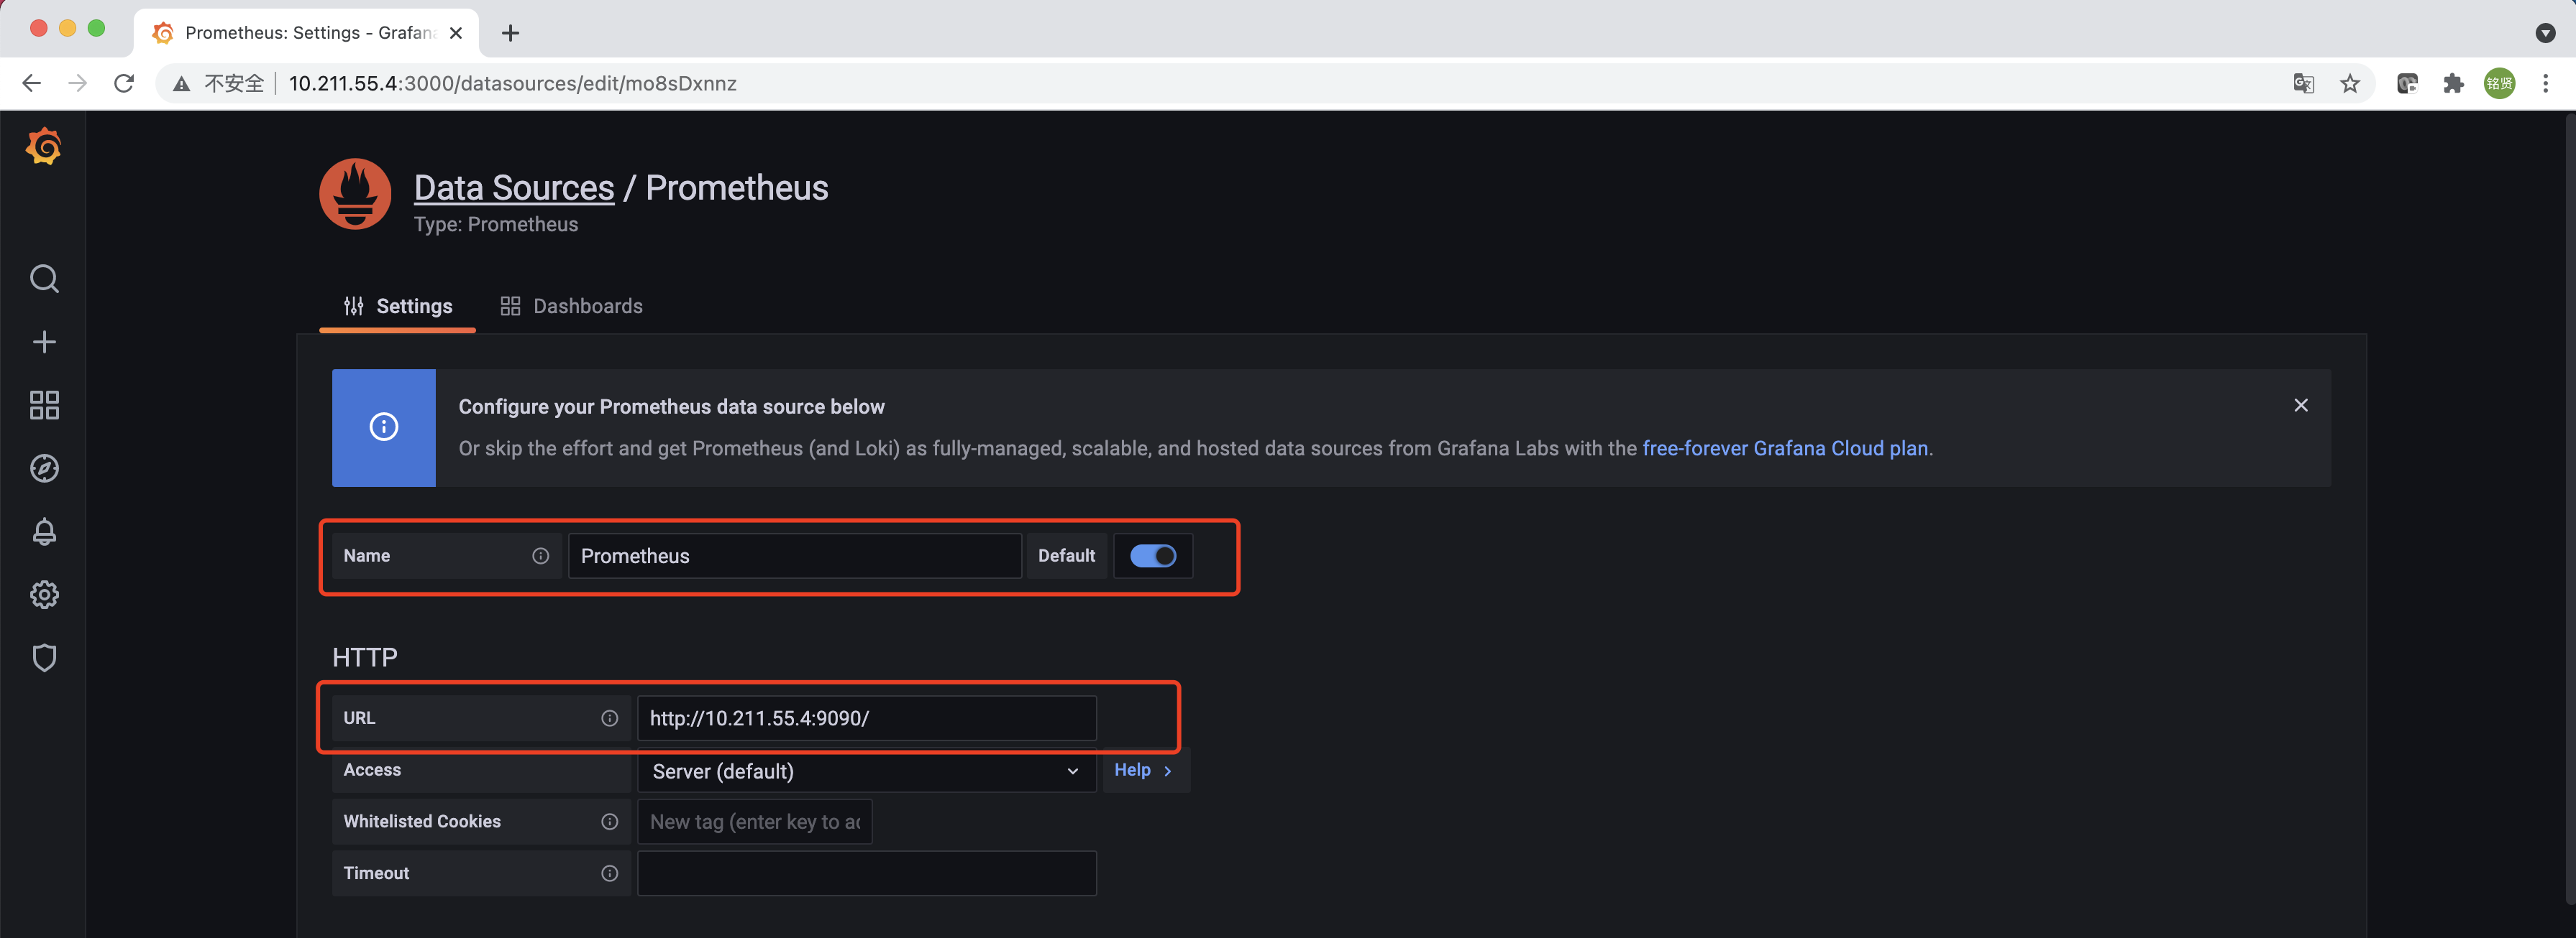Screen dimensions: 2576x938
Task: Open the Configuration gear sidebar icon
Action: click(44, 595)
